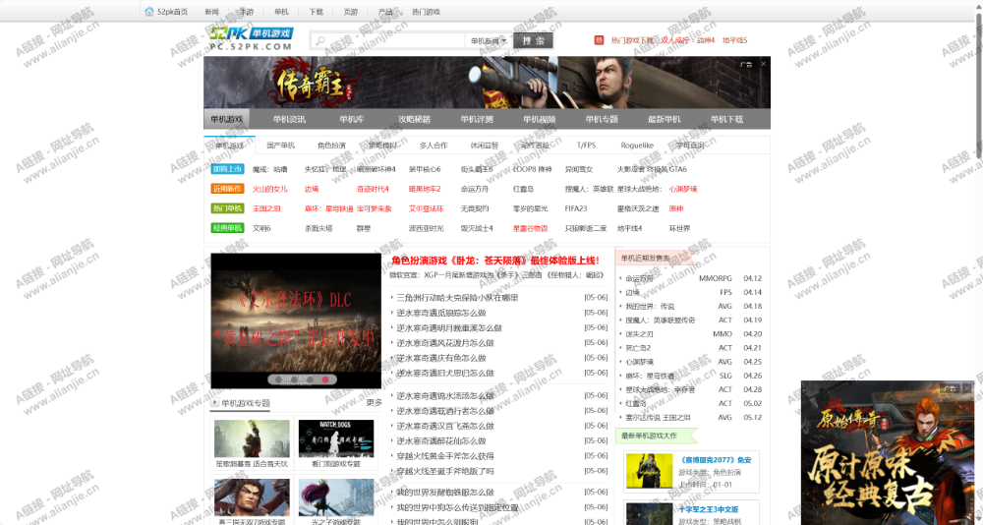Open article 穿越火线黄金手斧怎么获得
983x525 pixels.
click(445, 456)
